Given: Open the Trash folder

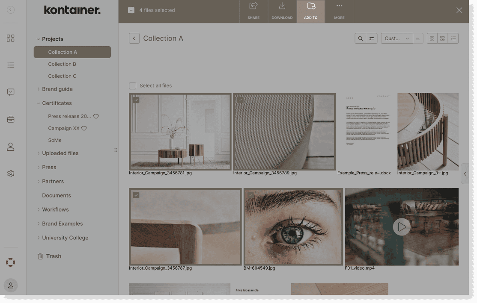Looking at the screenshot, I should pos(54,256).
